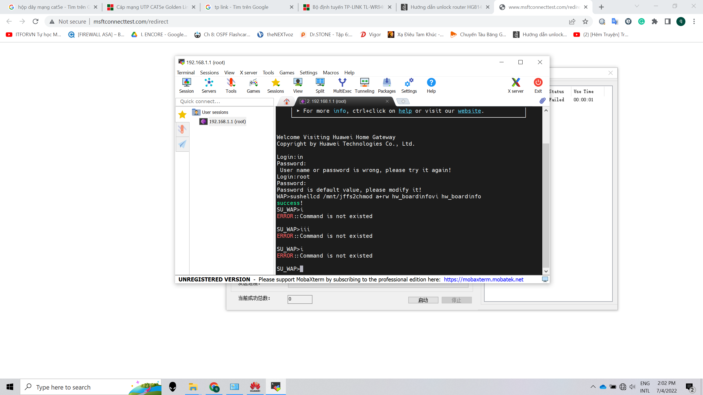Open the Tunneling toolbar icon
703x395 pixels.
pos(364,85)
